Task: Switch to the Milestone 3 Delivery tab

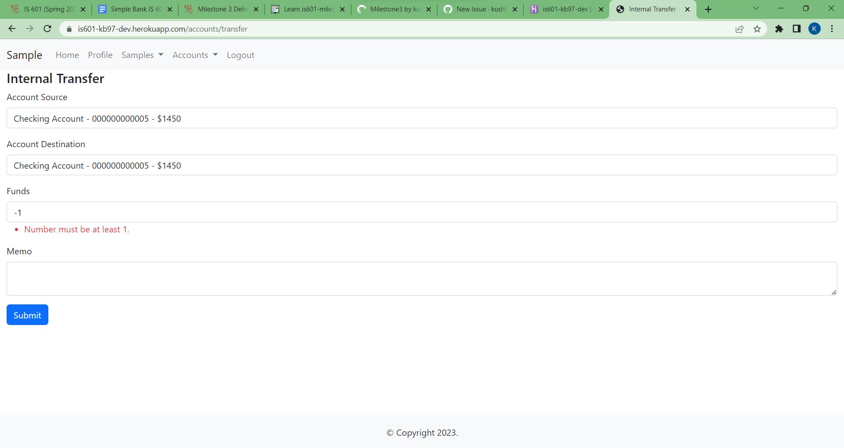Action: 218,9
